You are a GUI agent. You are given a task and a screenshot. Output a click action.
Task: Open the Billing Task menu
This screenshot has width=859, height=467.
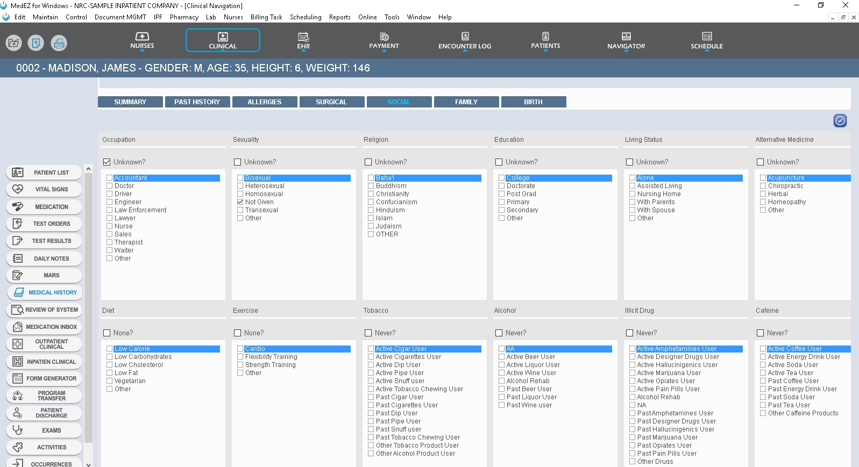[266, 17]
